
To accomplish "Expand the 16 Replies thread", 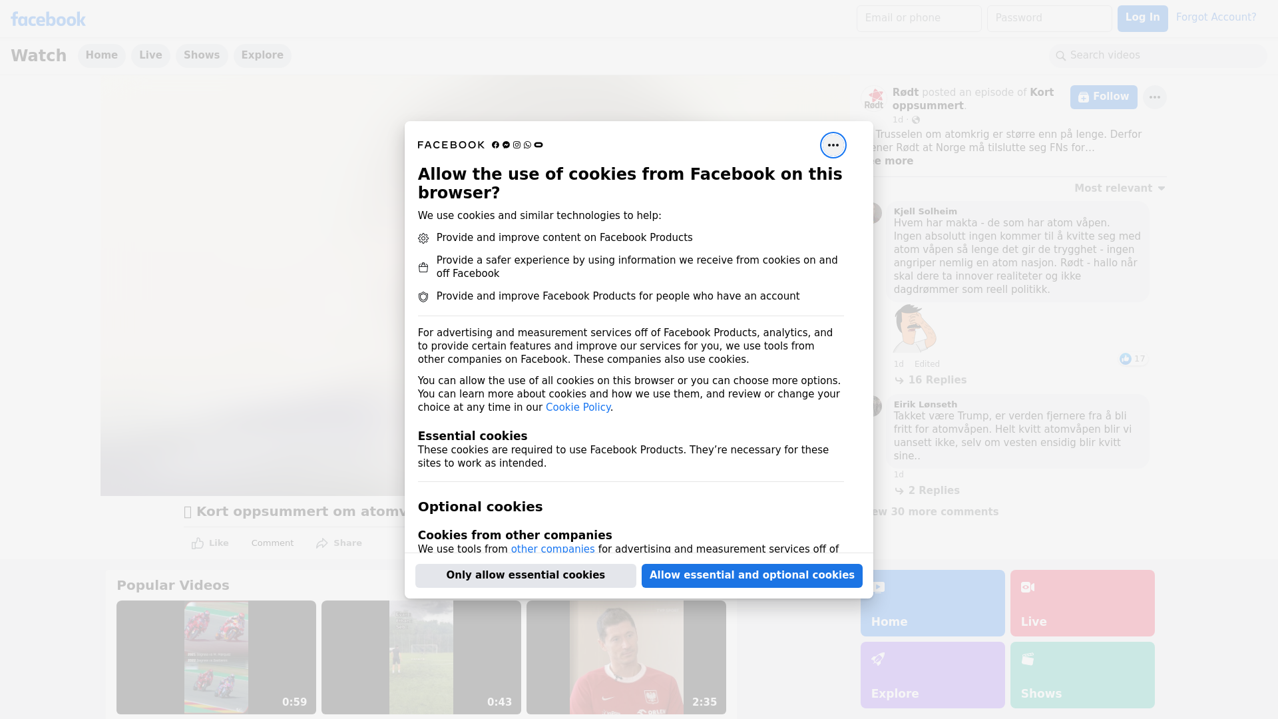I will (x=931, y=380).
